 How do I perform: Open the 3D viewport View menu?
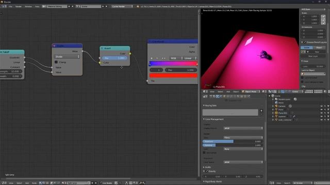(212, 91)
